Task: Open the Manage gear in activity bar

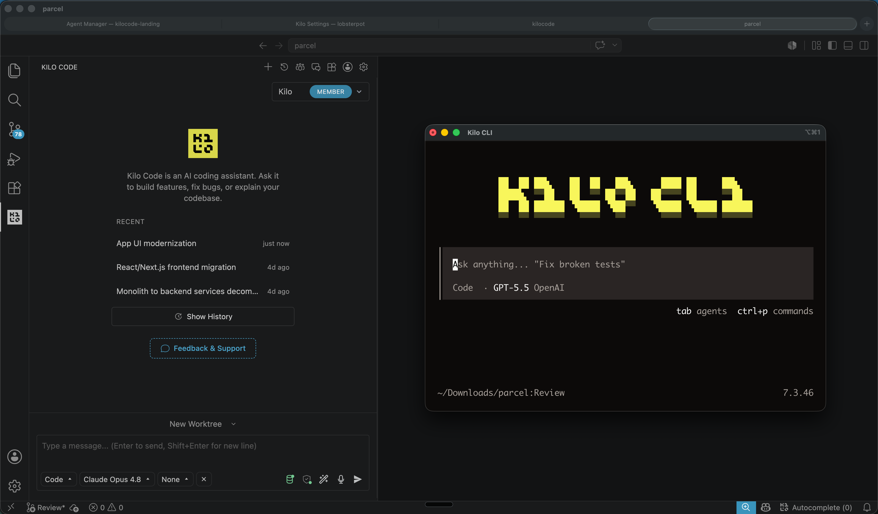Action: click(x=14, y=486)
